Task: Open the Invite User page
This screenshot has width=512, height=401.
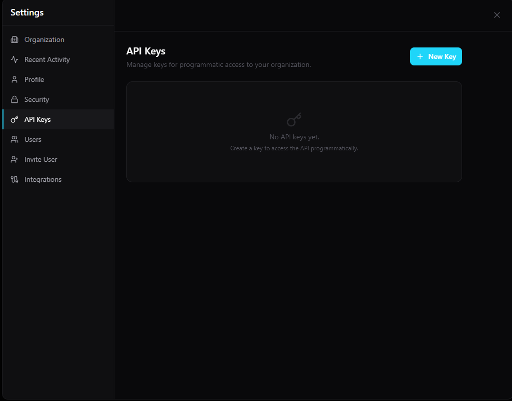Action: point(41,159)
